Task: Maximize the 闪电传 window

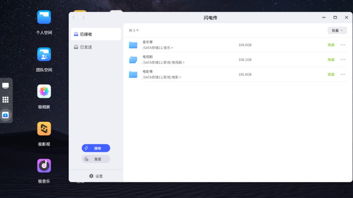Action: point(335,17)
